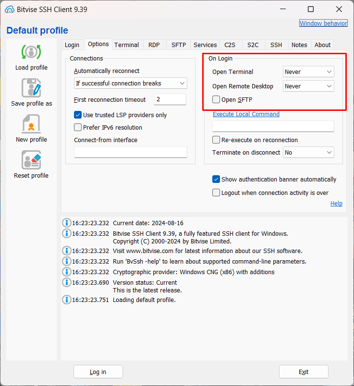Open the Terminal tab

[x=127, y=45]
